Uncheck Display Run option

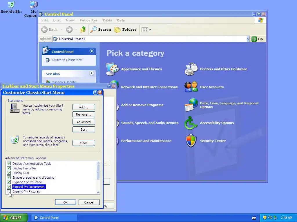9,173
